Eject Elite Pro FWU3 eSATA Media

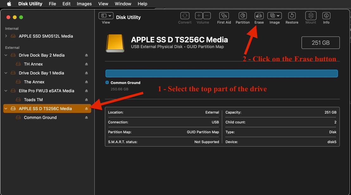(x=86, y=91)
